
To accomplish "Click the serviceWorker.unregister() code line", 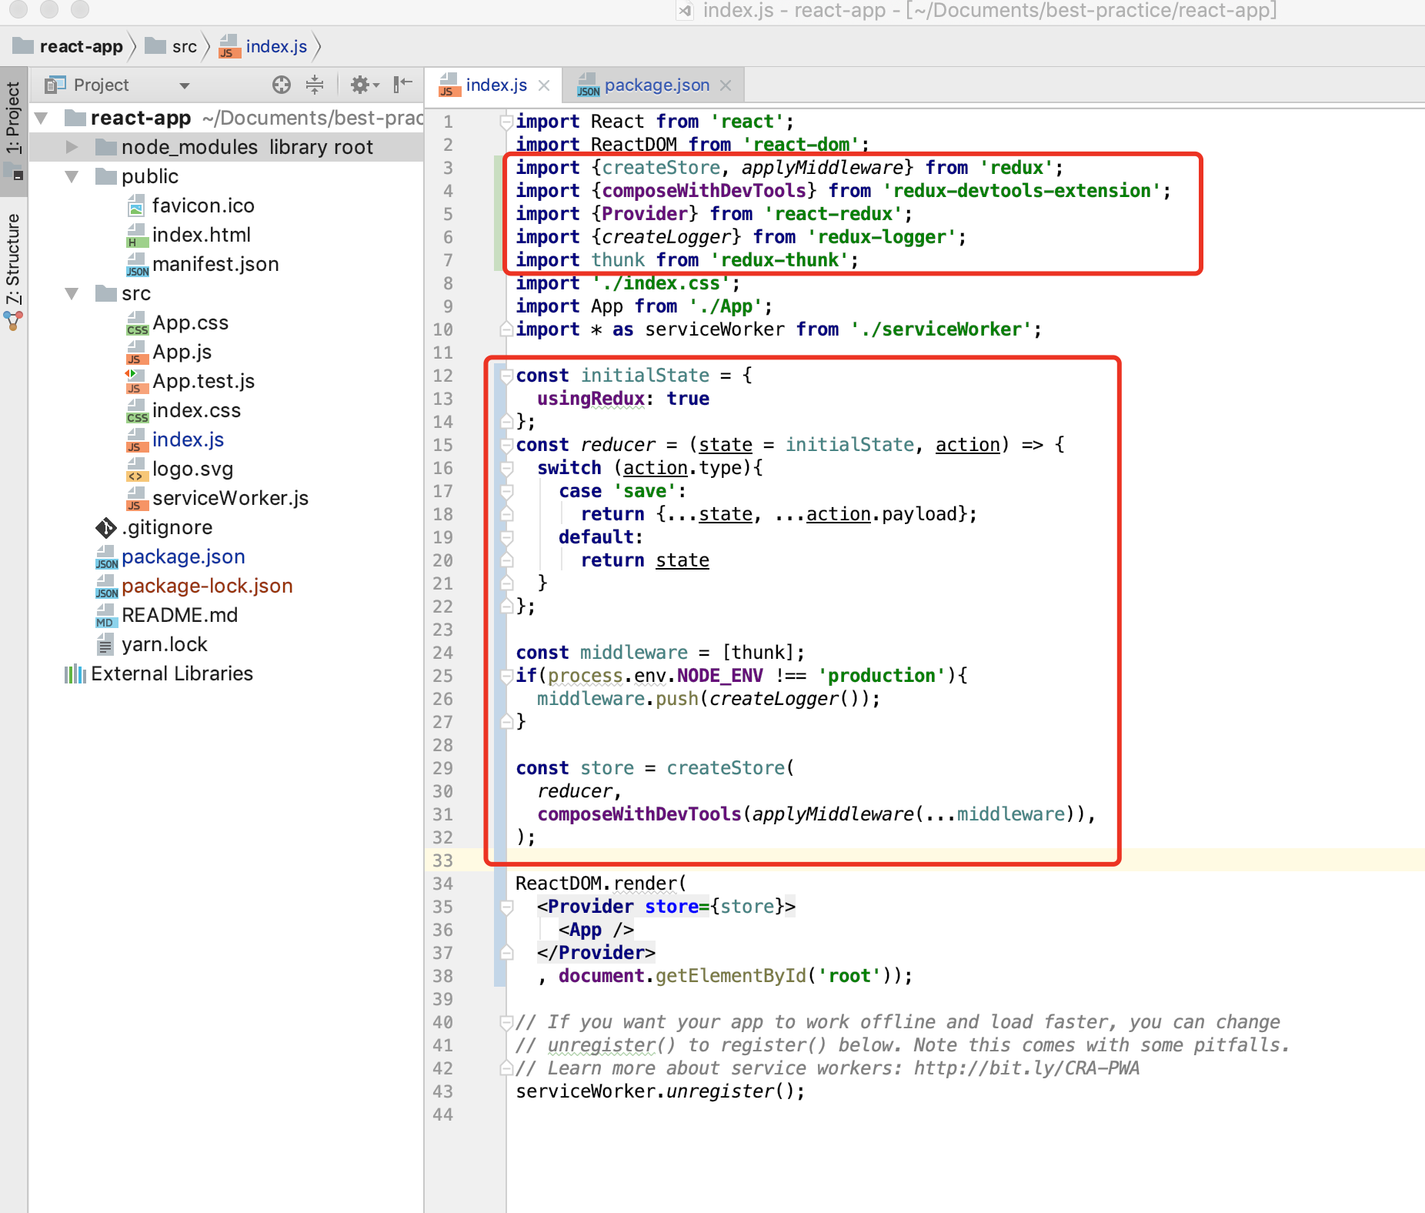I will click(x=660, y=1091).
